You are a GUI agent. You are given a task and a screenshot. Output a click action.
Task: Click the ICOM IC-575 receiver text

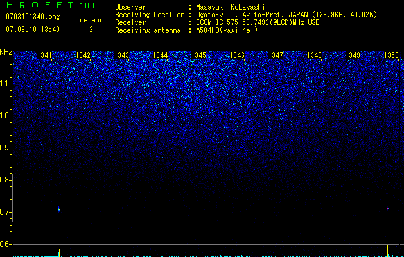[x=258, y=22]
